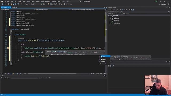This screenshot has height=96, width=171.
Task: Click the Visual Studio search box
Action: 71,1
